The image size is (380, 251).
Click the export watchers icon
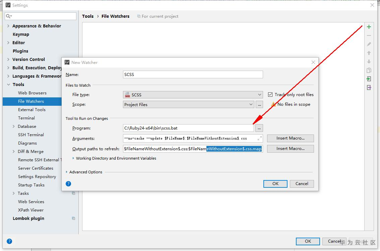pos(369,88)
